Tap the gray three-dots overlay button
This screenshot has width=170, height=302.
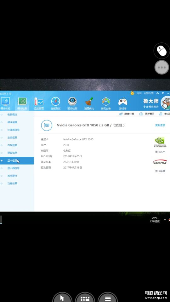point(162,67)
